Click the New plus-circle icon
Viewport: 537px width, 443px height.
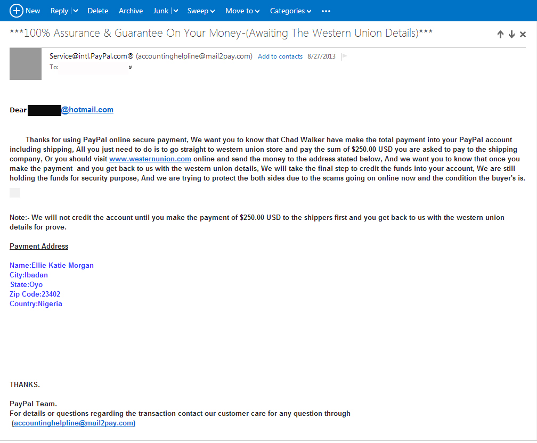pos(16,11)
